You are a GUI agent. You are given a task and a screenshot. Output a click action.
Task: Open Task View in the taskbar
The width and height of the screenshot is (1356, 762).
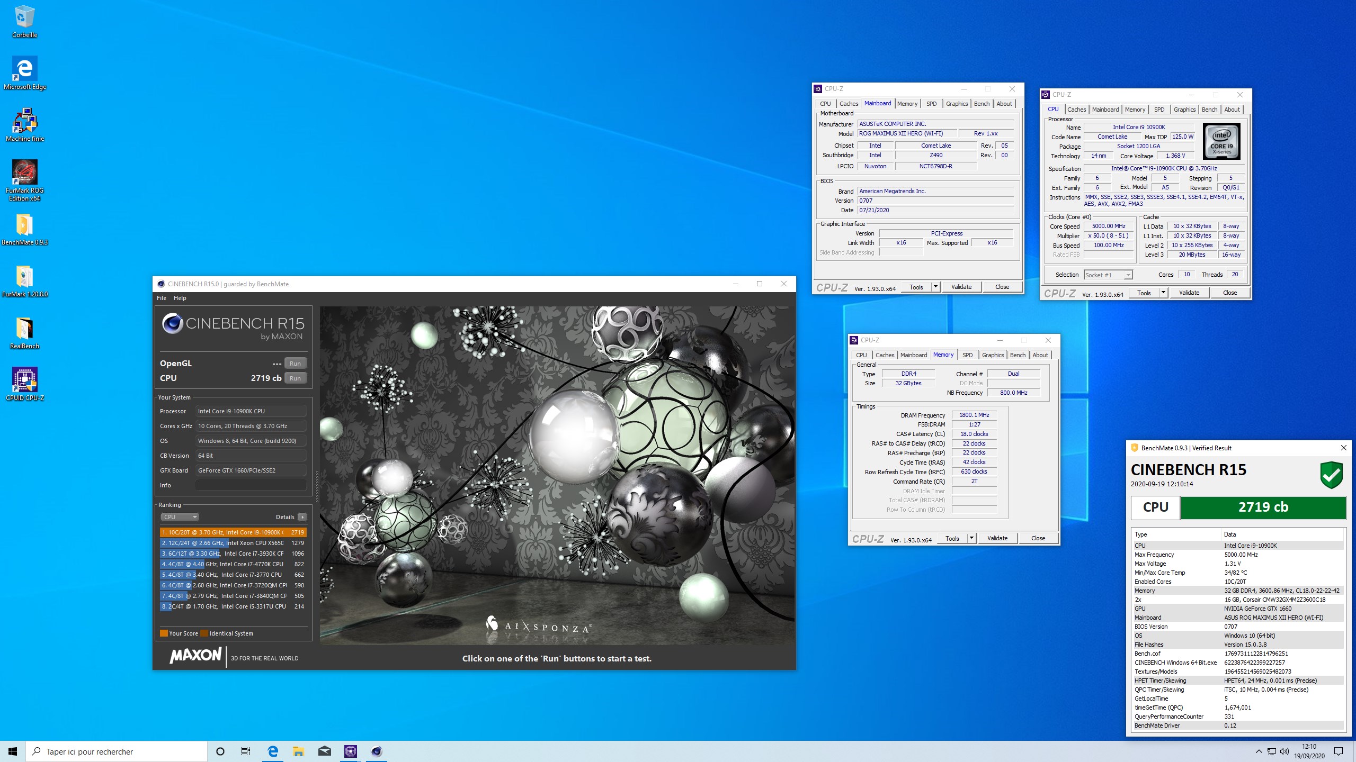point(246,751)
